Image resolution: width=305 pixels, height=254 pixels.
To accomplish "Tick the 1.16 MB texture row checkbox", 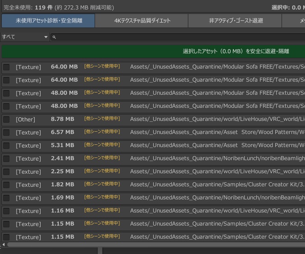I will (6, 211).
